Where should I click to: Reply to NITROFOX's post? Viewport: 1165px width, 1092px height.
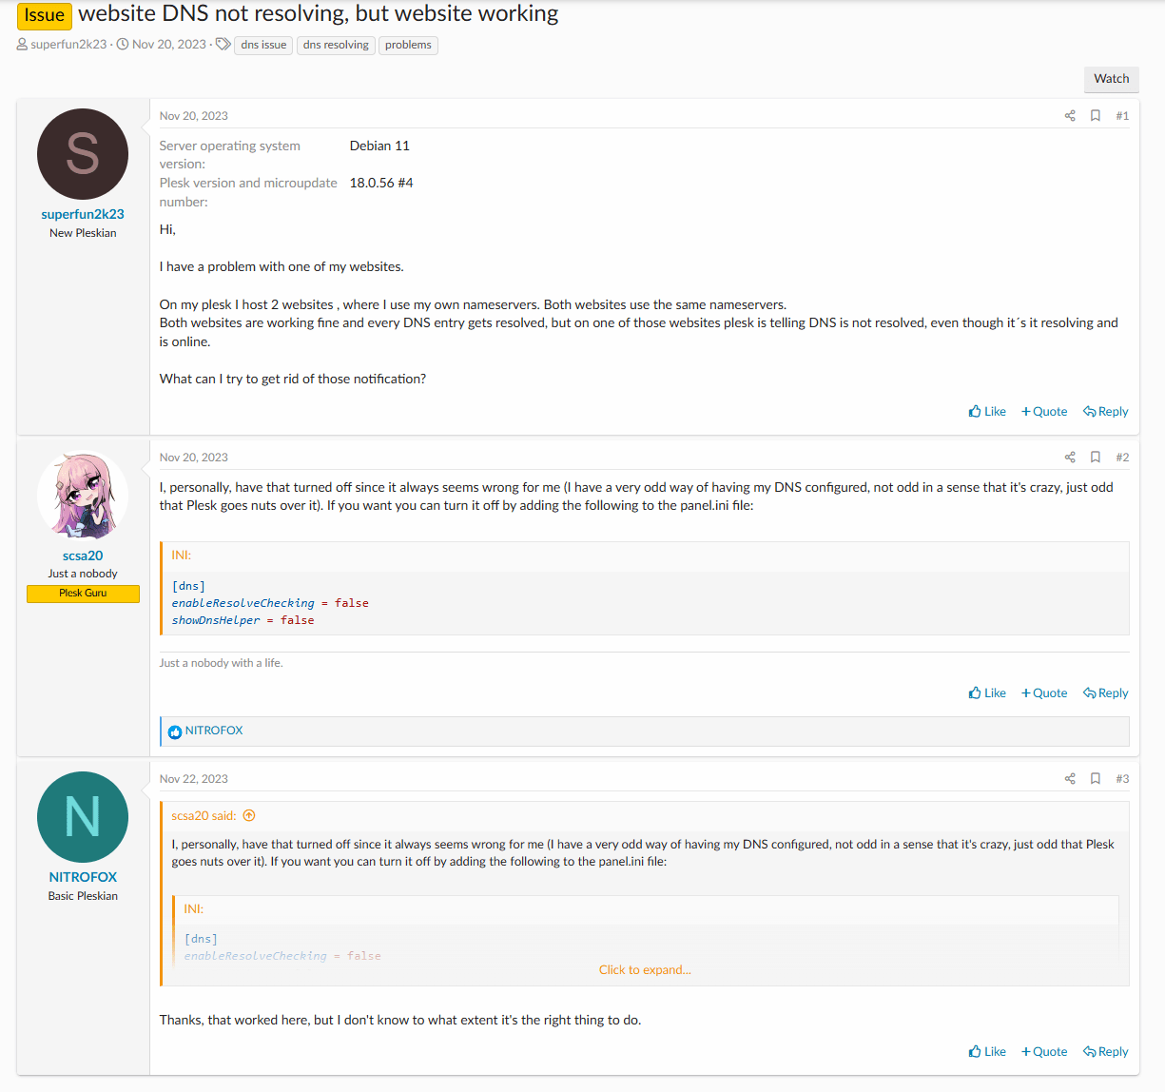(1106, 1052)
